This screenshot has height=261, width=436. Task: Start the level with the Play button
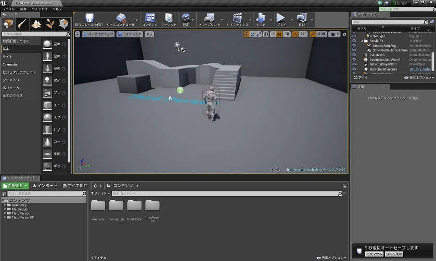pos(281,18)
